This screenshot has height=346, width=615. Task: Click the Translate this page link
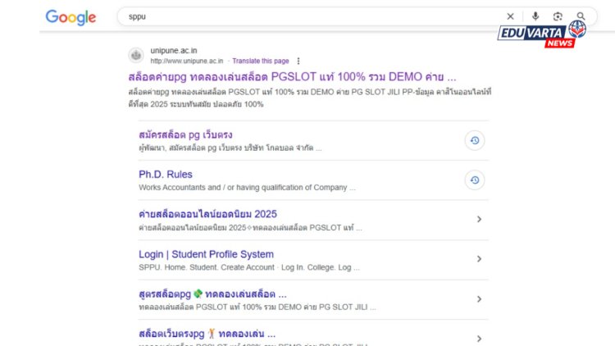260,61
